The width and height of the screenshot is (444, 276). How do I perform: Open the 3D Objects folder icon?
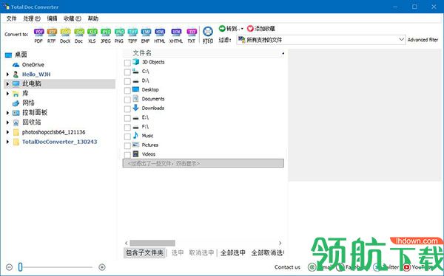click(136, 61)
